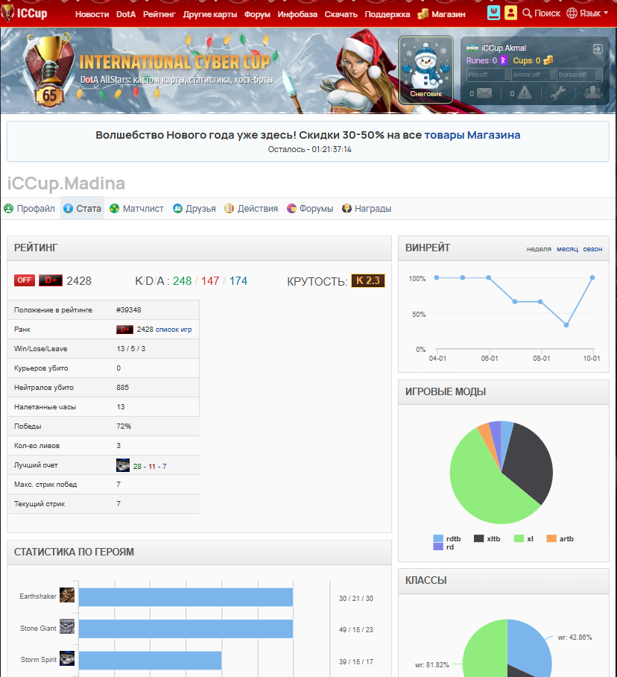The height and width of the screenshot is (677, 617).
Task: Click the Uzbekistan flag near iCCup.Akmal
Action: click(x=472, y=48)
